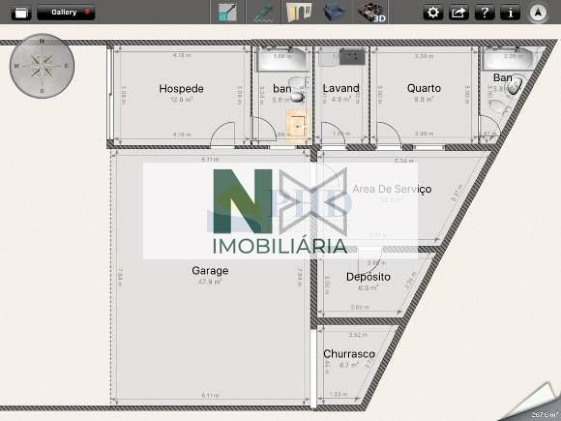Select the 'Ban' bathroom label at far right
The height and width of the screenshot is (421, 561).
(x=503, y=78)
